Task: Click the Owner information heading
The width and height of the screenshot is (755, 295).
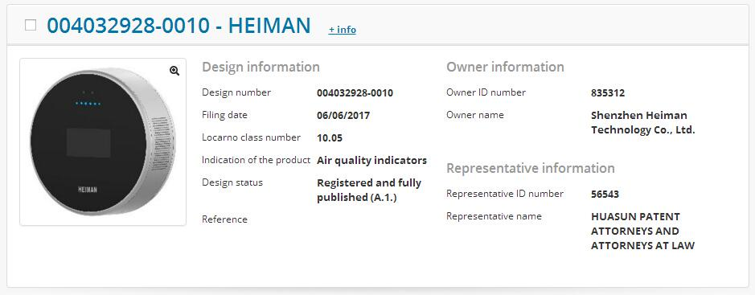Action: tap(505, 67)
